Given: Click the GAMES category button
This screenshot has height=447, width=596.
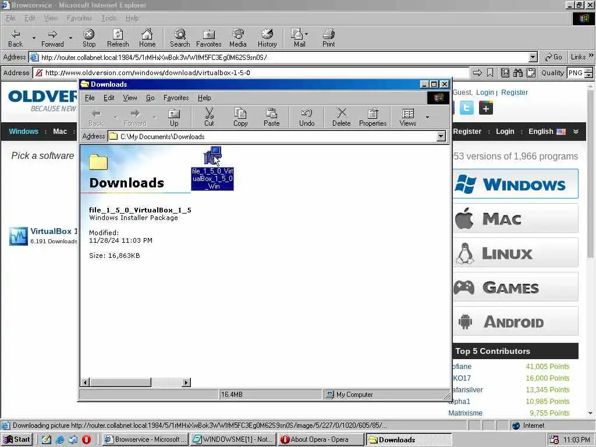Looking at the screenshot, I should coord(516,288).
